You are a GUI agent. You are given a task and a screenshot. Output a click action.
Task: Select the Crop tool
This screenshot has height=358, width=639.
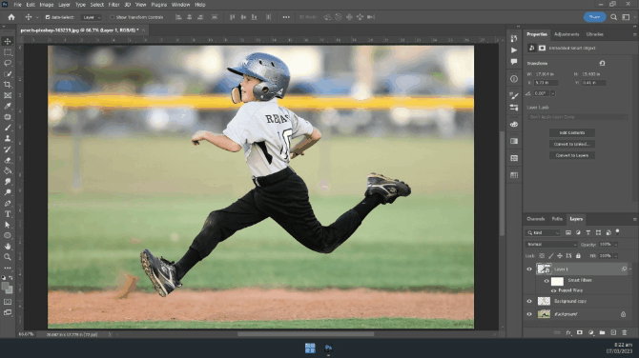8,85
